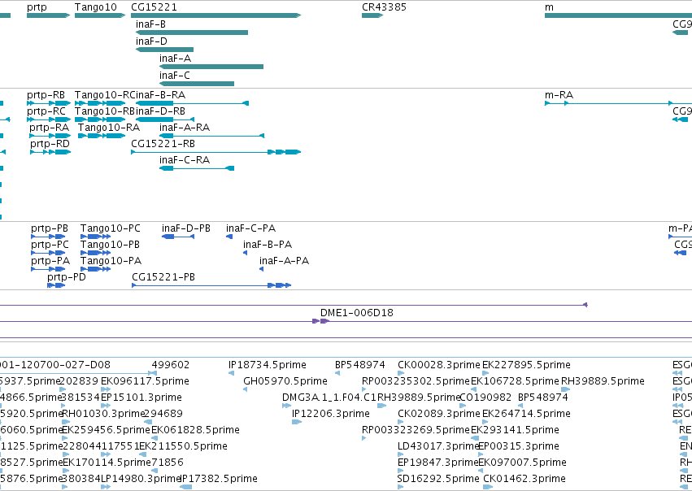
Task: Click the inaF-A-PA protein label
Action: (x=285, y=261)
